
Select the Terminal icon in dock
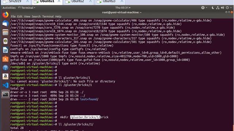(x=5, y=94)
